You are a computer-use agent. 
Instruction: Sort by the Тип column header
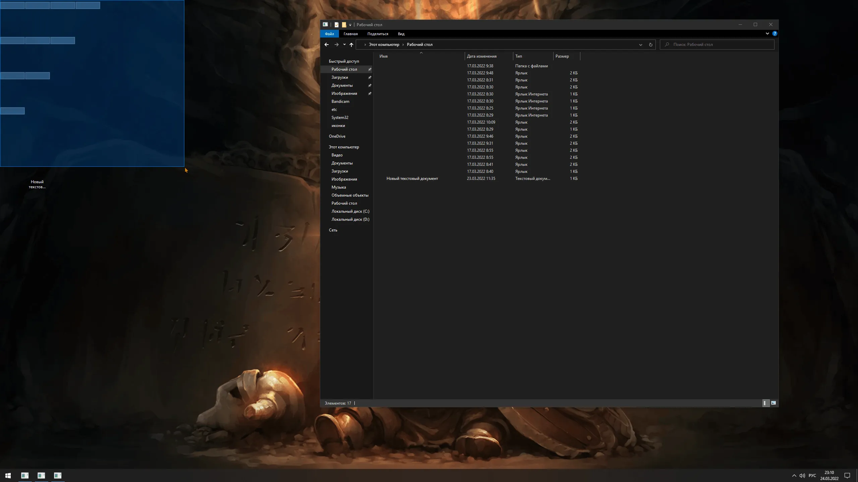pyautogui.click(x=533, y=56)
